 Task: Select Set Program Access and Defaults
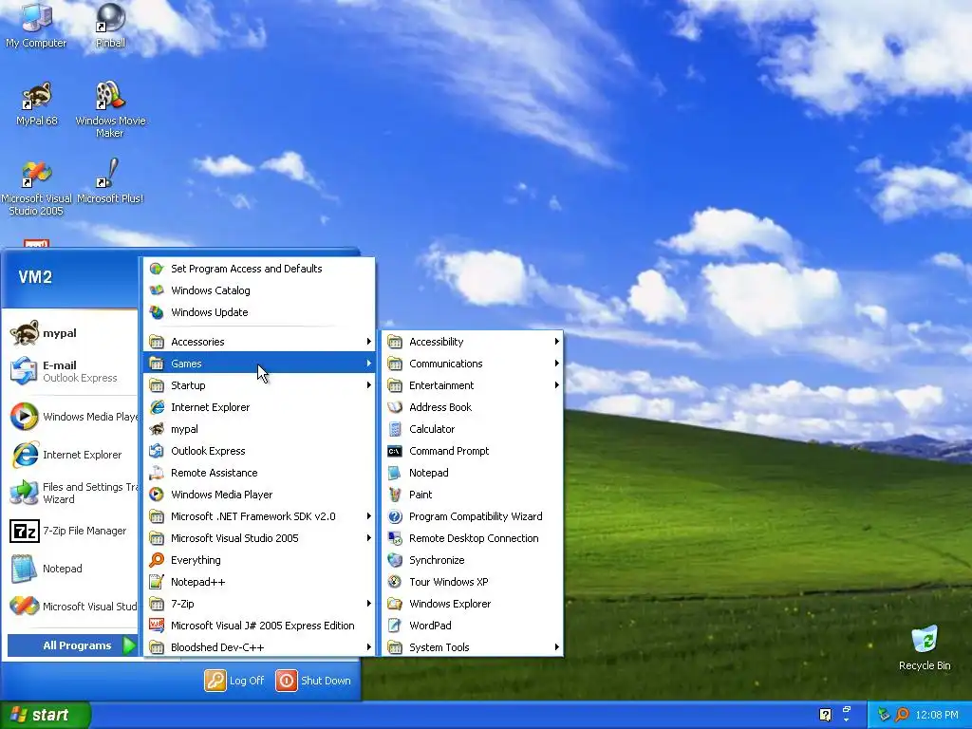point(259,269)
